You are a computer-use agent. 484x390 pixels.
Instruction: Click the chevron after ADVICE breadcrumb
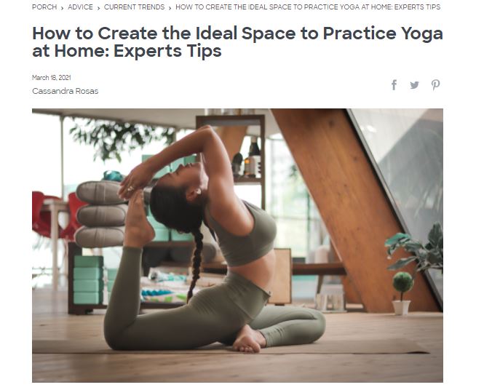(98, 8)
